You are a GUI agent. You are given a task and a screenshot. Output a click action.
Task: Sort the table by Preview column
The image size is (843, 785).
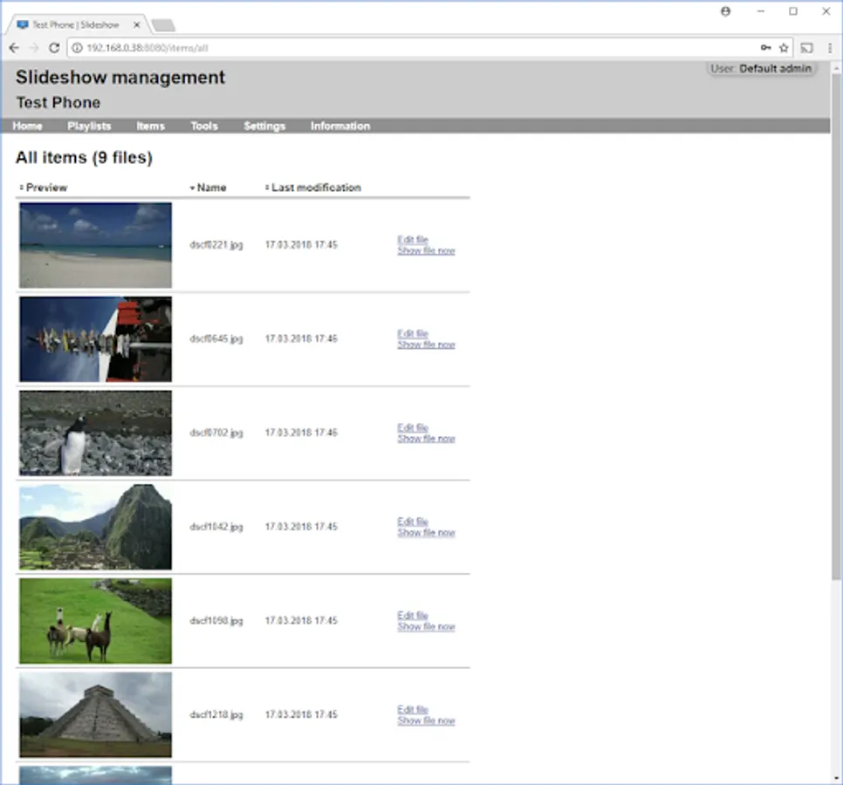pos(44,188)
